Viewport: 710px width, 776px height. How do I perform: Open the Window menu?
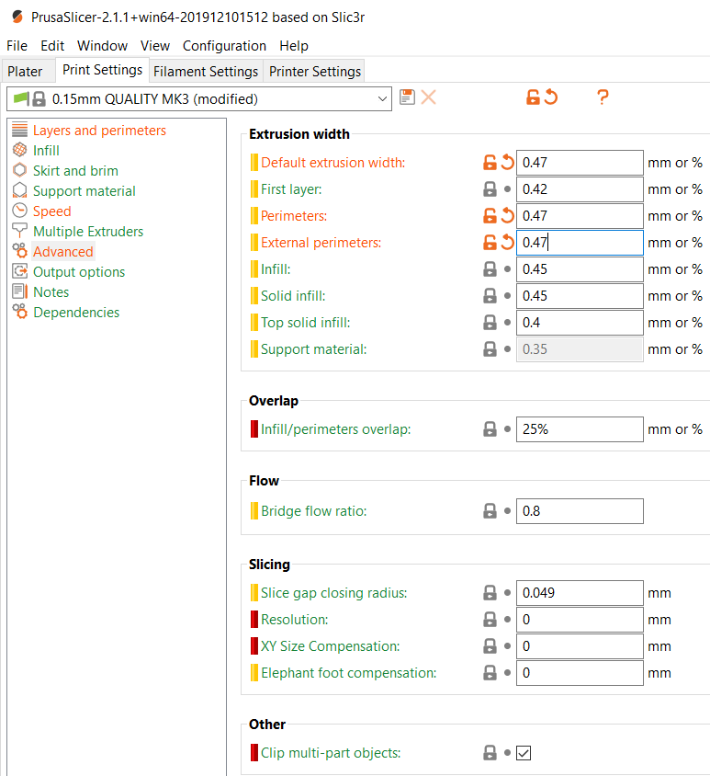point(102,46)
